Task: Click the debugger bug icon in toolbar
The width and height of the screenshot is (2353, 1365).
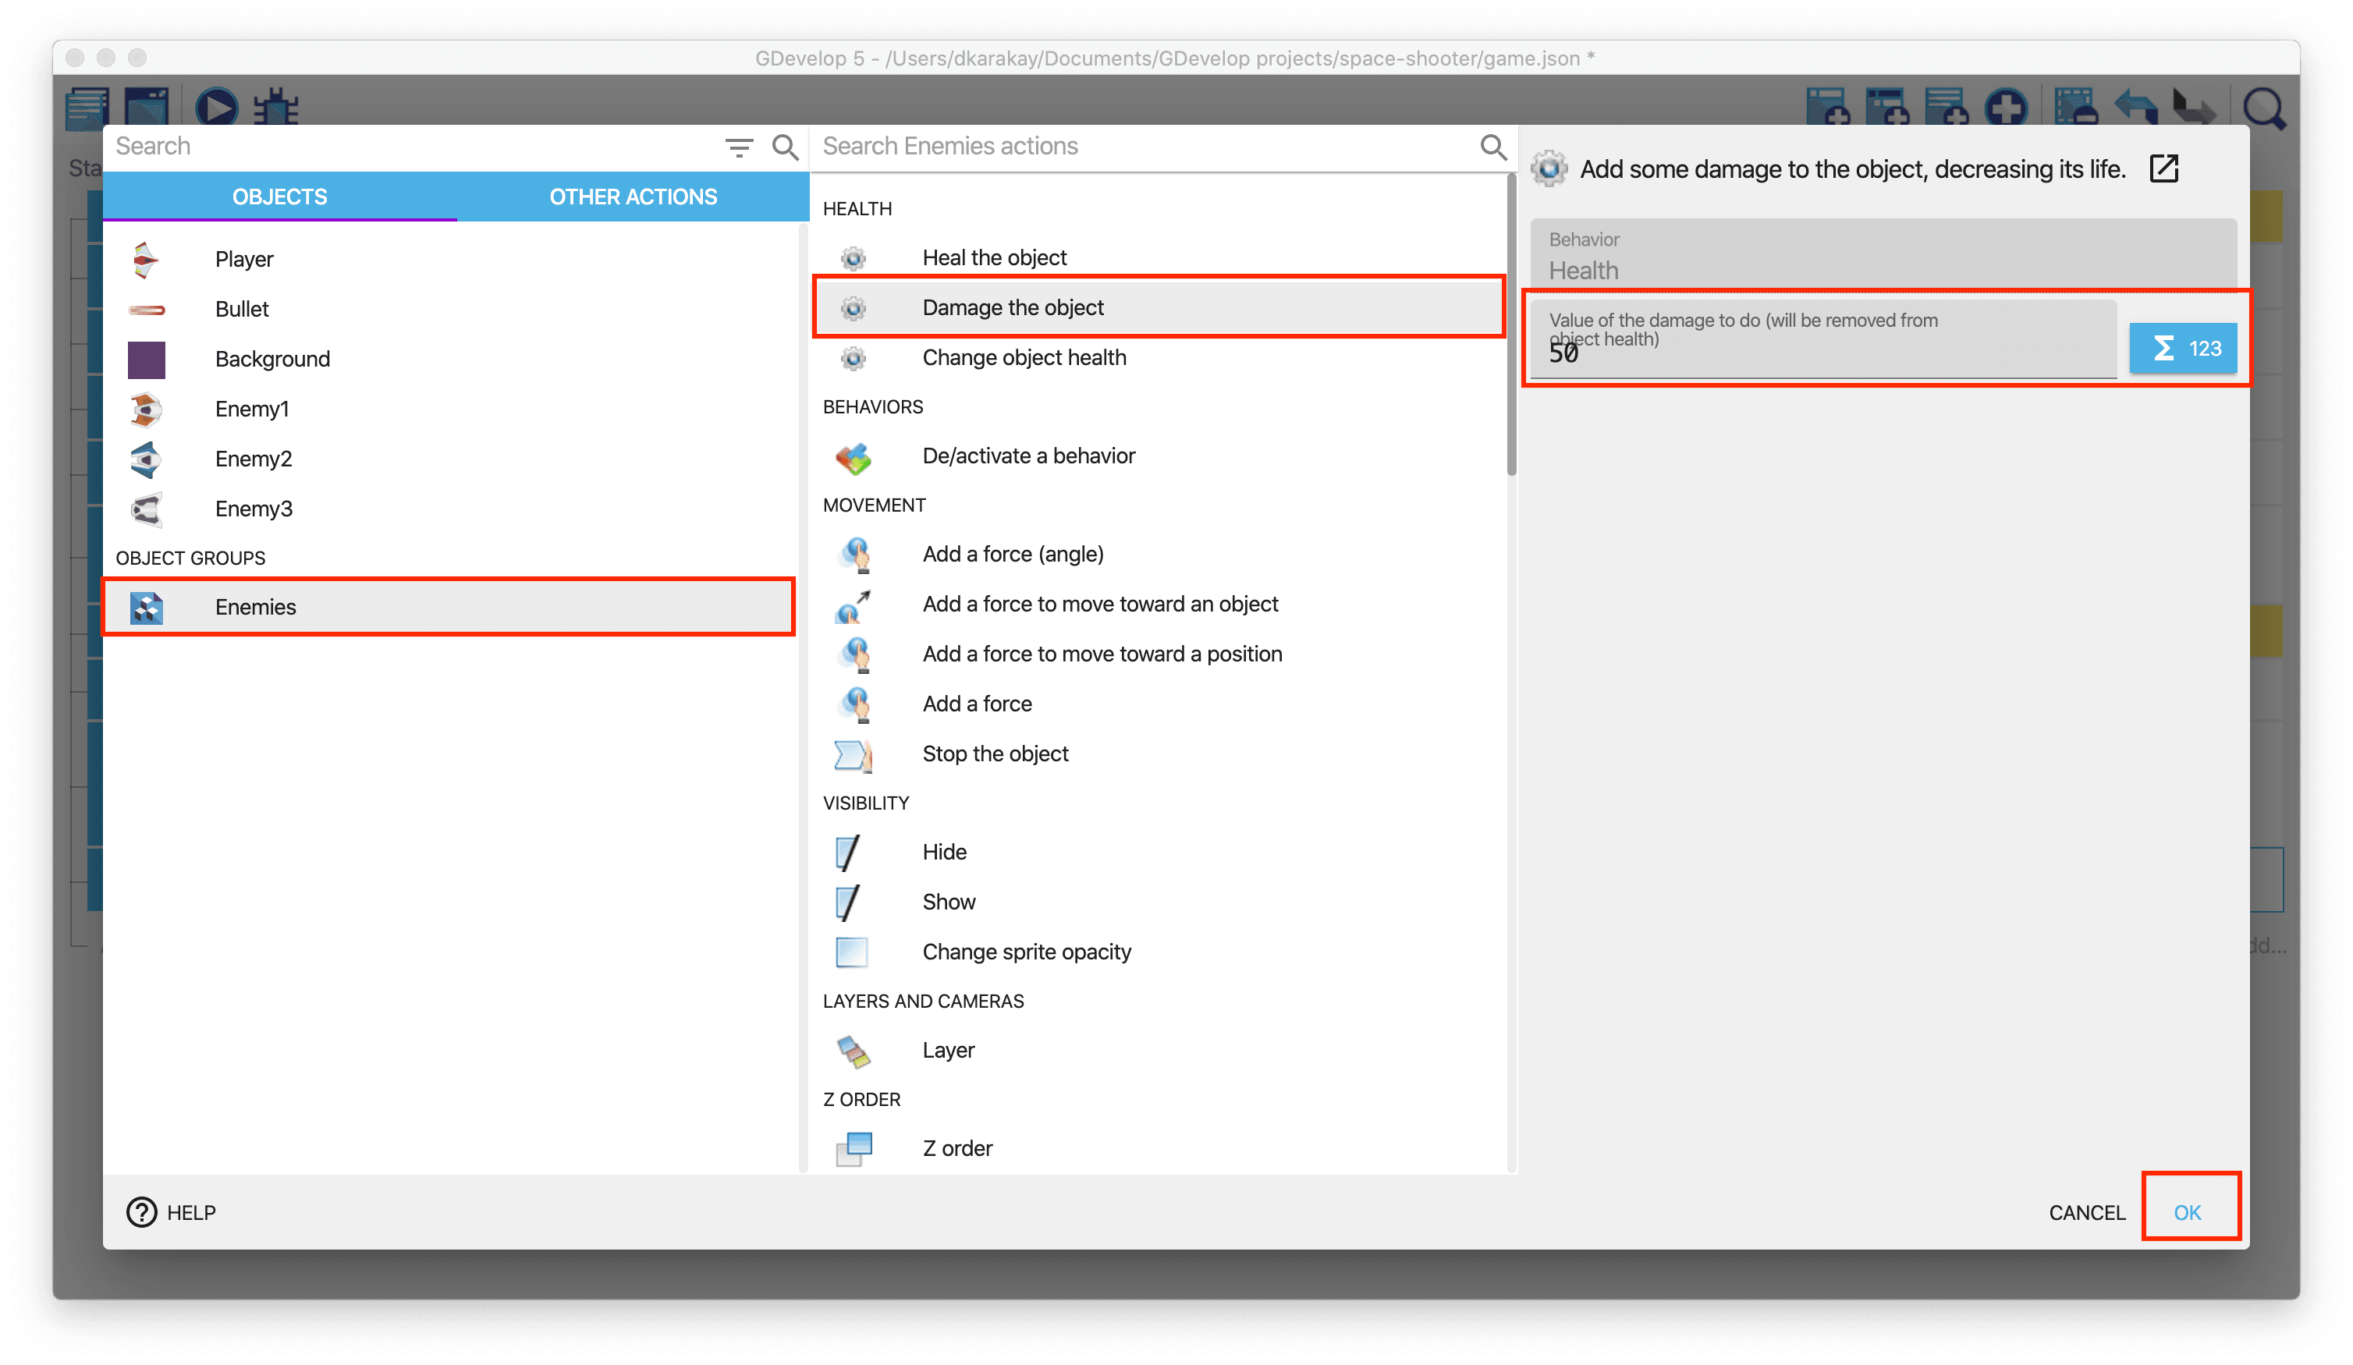Action: [x=276, y=106]
